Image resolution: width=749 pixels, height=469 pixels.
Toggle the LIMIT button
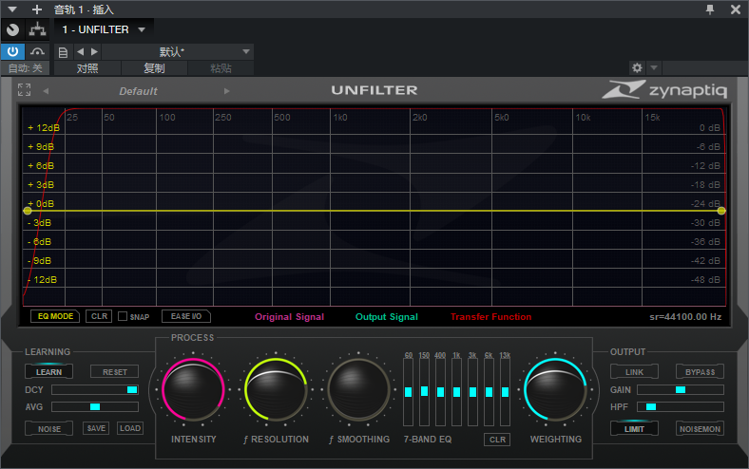point(634,429)
